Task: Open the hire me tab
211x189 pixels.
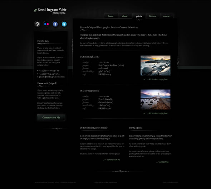Action: [153, 16]
